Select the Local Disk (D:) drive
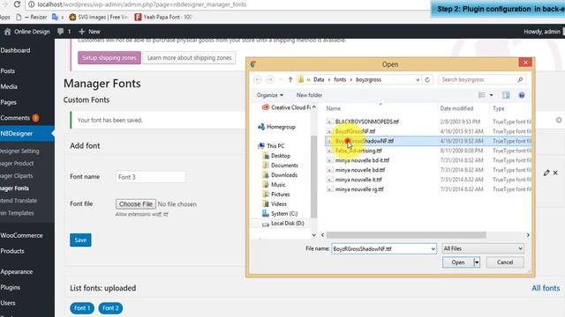The width and height of the screenshot is (565, 317). (x=283, y=223)
